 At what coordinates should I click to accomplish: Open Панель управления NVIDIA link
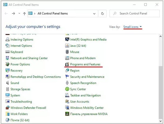(89, 114)
